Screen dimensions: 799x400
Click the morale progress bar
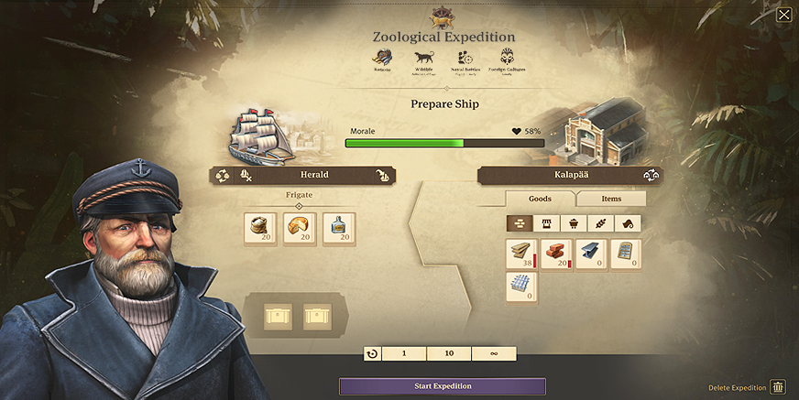click(x=444, y=144)
